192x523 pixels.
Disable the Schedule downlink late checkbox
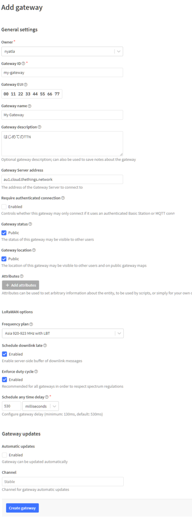point(4,354)
